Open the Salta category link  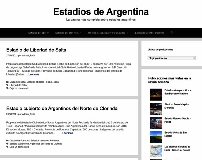click(x=56, y=82)
